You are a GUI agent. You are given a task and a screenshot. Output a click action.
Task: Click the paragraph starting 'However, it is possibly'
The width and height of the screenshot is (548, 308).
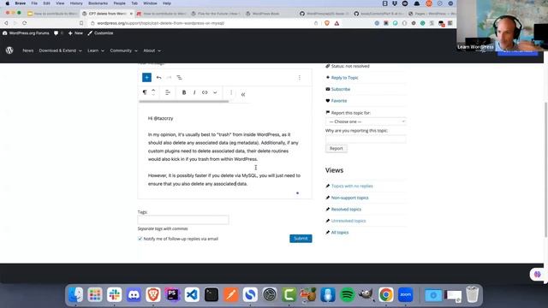coord(224,180)
